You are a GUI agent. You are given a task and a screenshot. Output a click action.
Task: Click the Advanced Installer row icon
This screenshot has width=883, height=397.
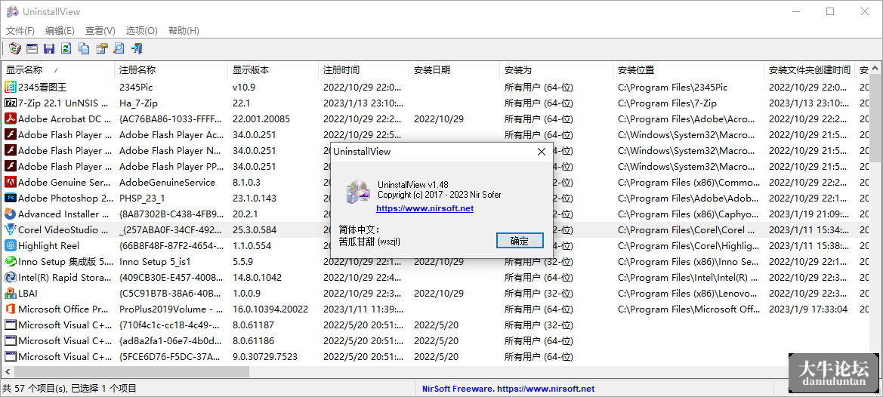[10, 214]
